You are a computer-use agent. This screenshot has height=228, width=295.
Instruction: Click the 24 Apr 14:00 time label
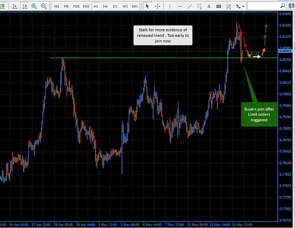pos(18,225)
